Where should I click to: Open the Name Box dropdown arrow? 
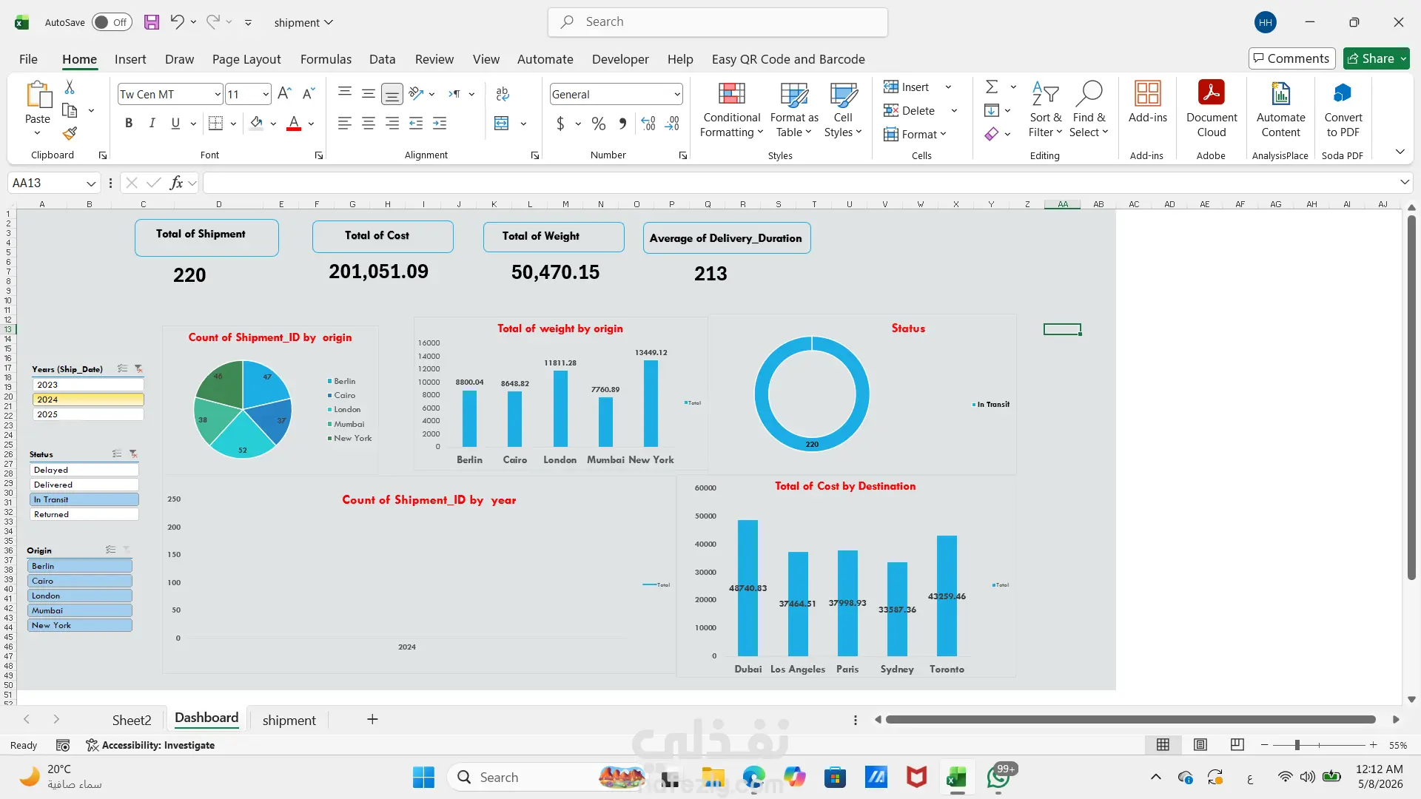(x=91, y=183)
